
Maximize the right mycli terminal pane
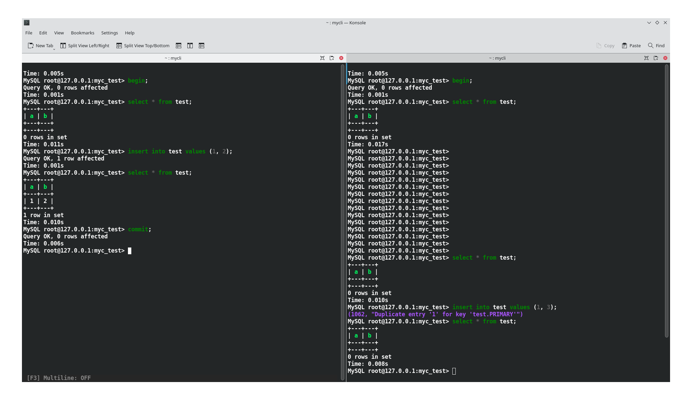click(646, 58)
